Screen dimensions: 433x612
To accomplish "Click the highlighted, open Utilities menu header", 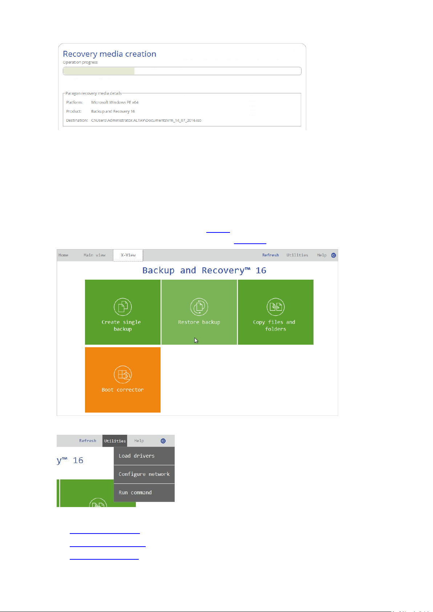I will [x=115, y=441].
